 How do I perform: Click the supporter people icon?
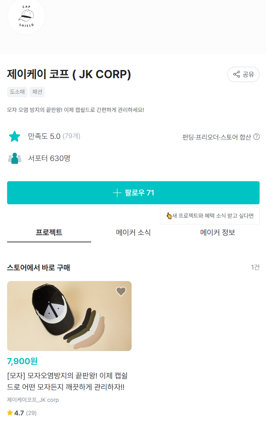click(x=15, y=158)
